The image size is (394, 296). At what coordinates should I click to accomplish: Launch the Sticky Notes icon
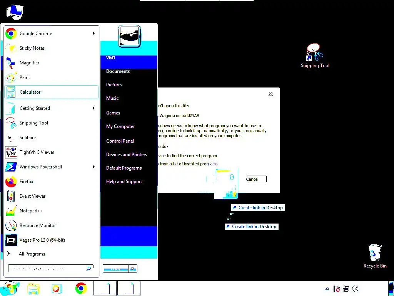[x=11, y=48]
